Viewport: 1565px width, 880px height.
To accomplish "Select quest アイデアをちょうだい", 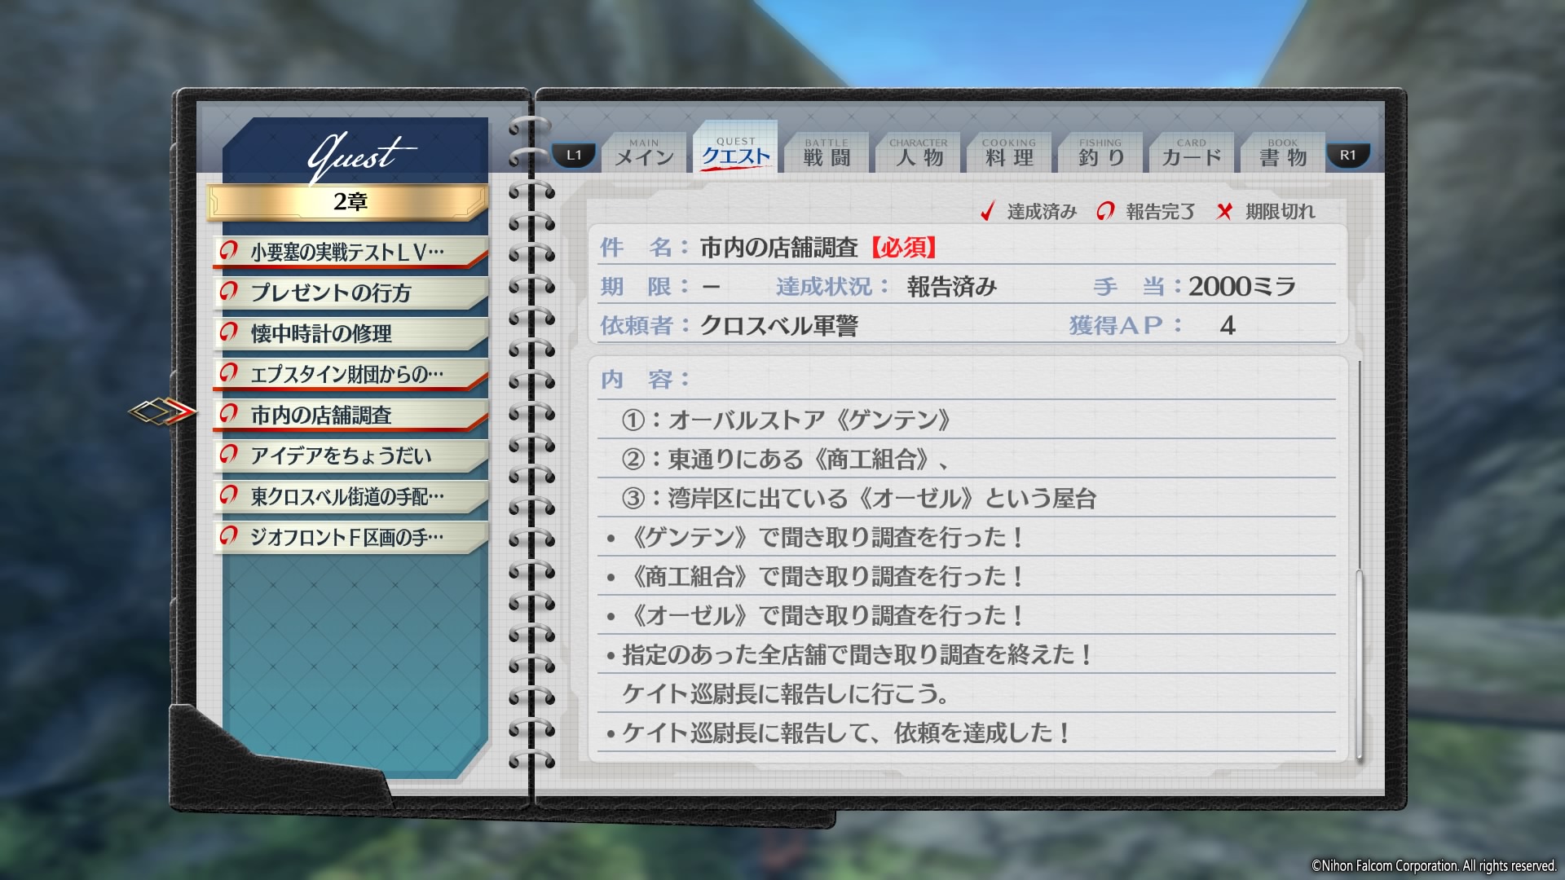I will point(351,455).
